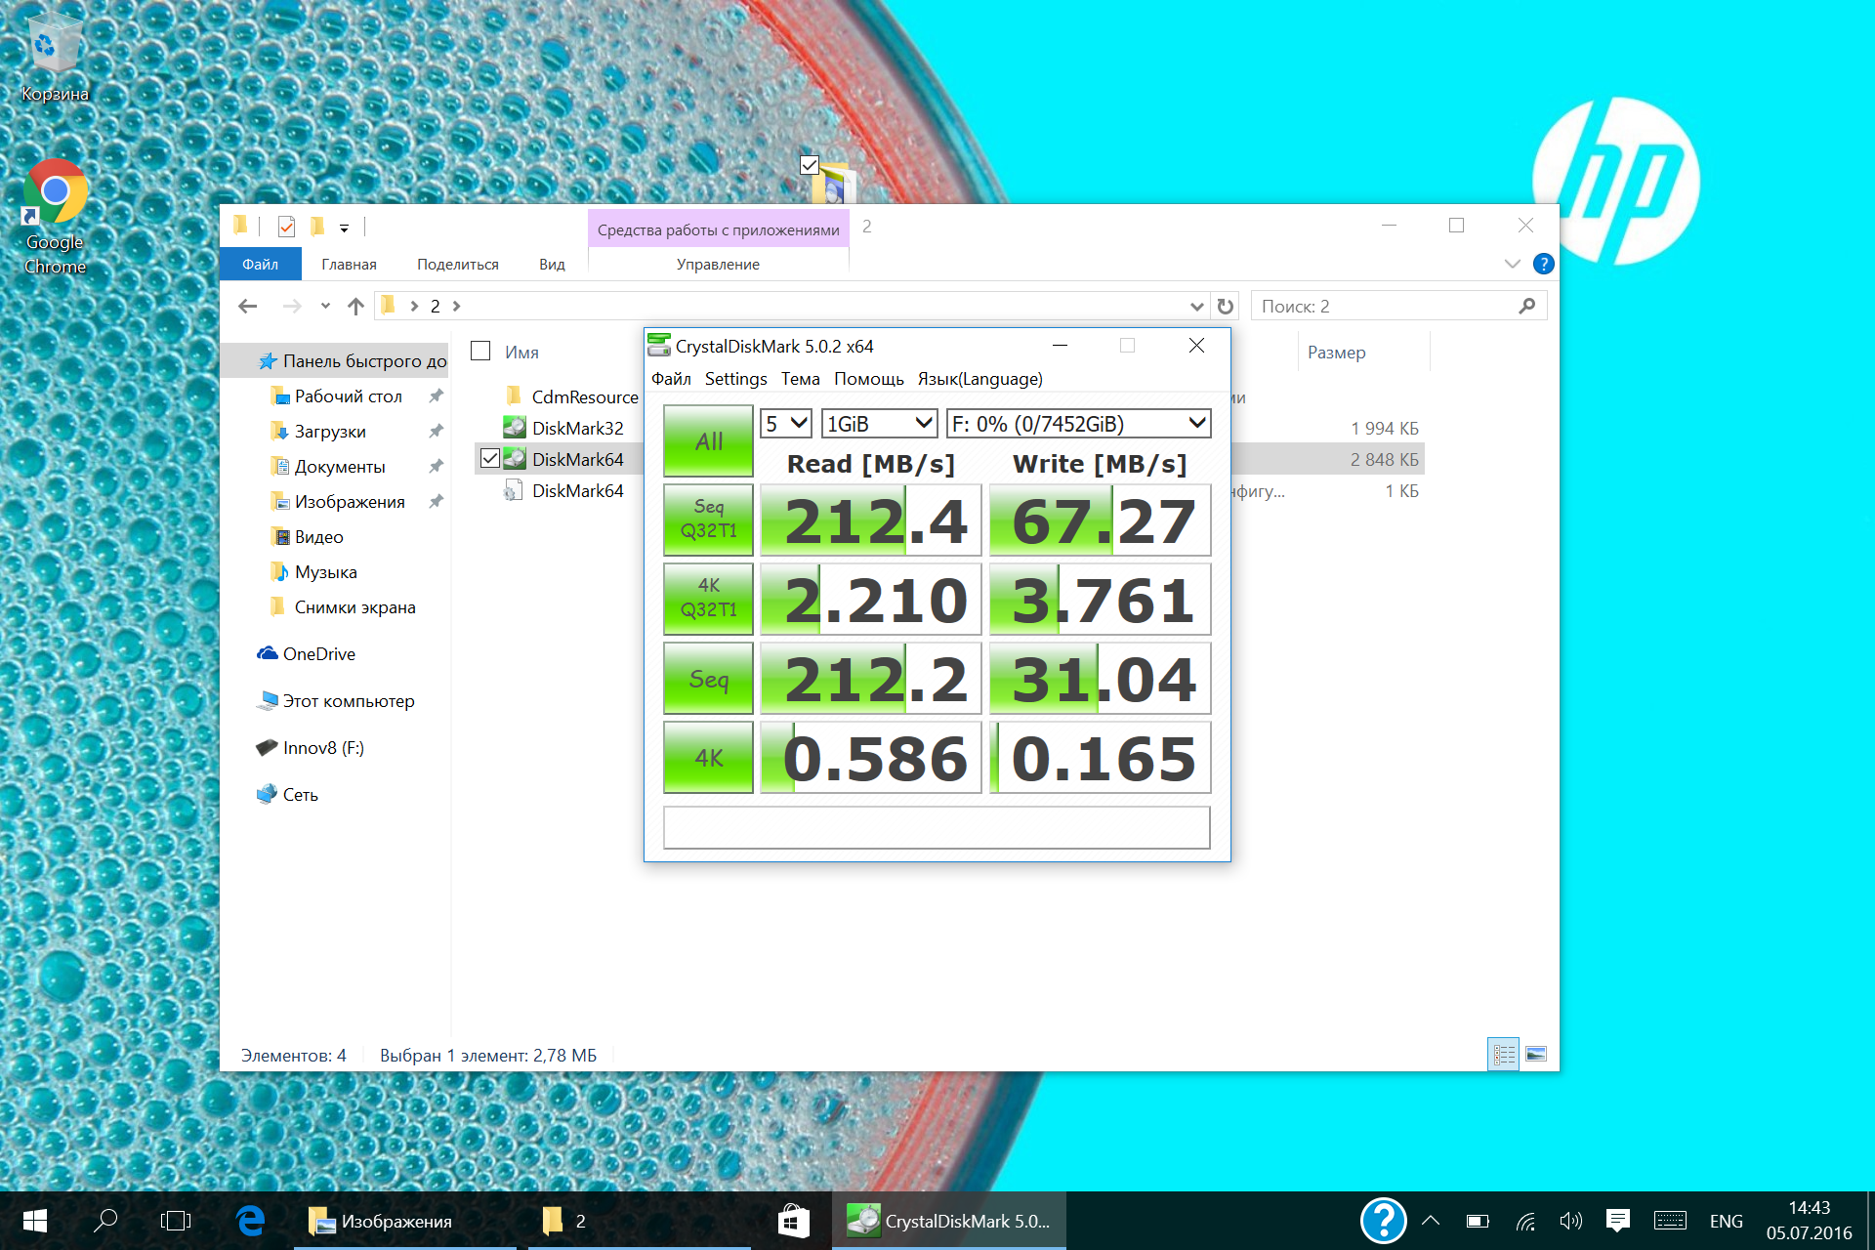Screen dimensions: 1875x1250
Task: Open the touch keyboard tray icon
Action: click(x=1670, y=1221)
